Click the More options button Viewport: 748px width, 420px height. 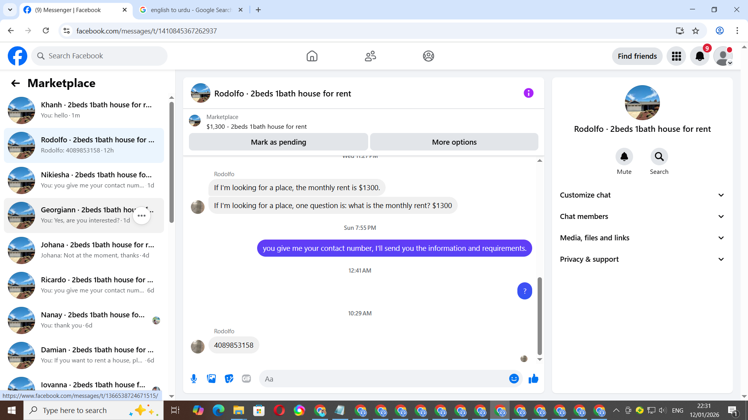454,142
